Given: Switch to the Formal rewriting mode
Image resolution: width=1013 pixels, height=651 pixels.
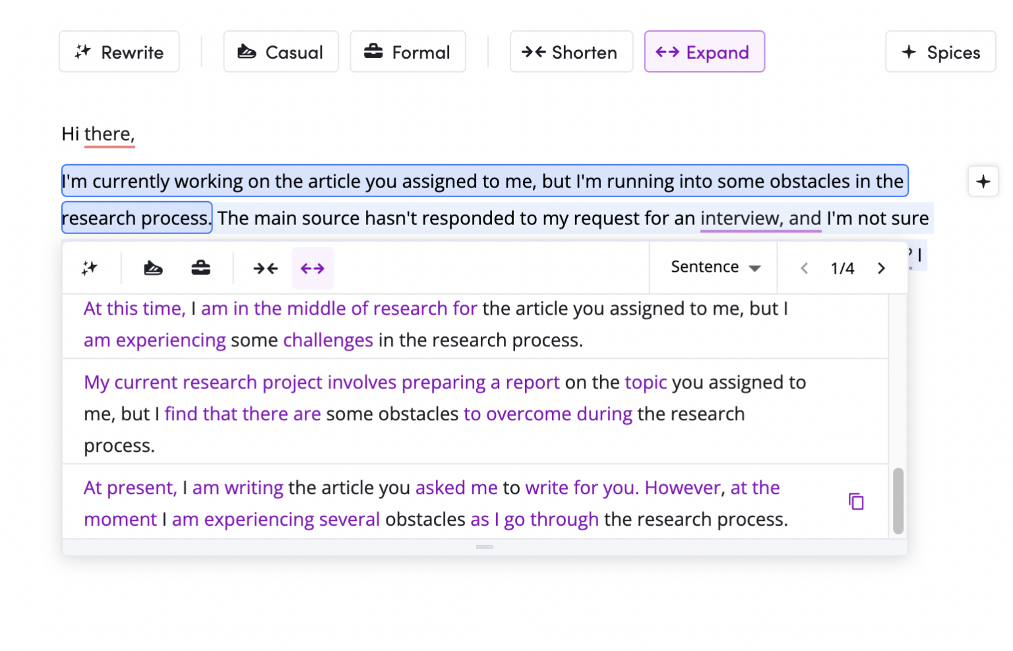Looking at the screenshot, I should click(408, 51).
